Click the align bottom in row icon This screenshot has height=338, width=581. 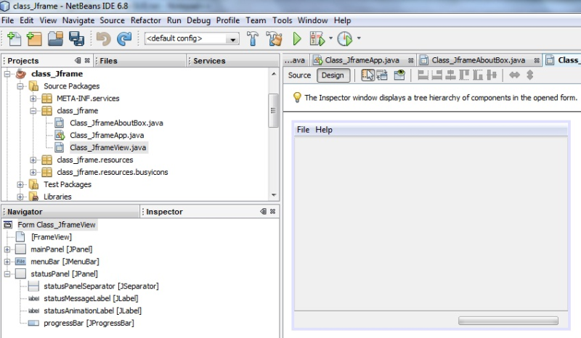[x=478, y=75]
